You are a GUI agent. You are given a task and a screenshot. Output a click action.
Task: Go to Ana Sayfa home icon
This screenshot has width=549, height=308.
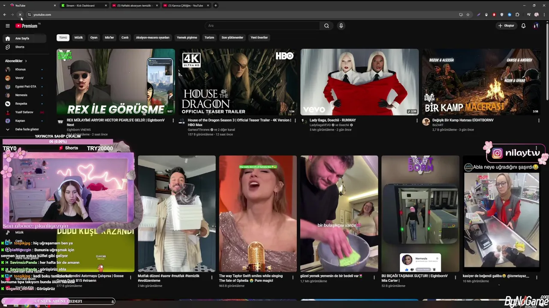pyautogui.click(x=7, y=38)
